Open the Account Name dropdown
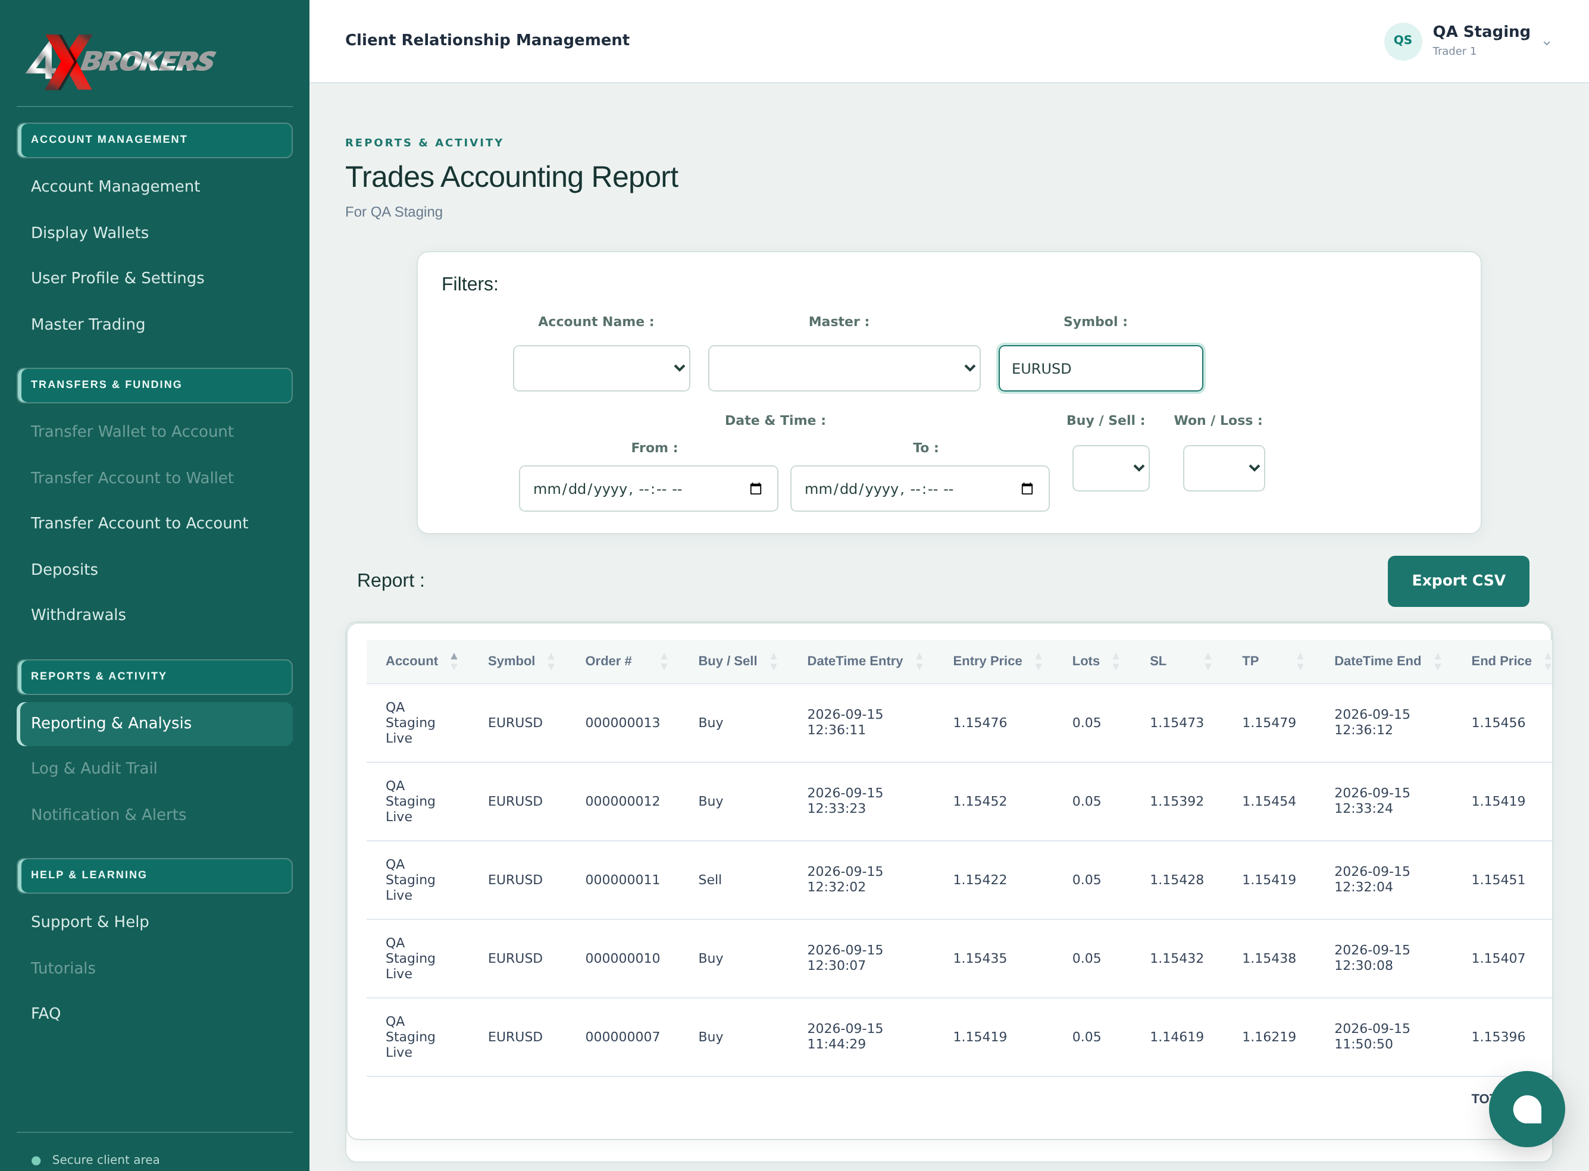 point(601,368)
